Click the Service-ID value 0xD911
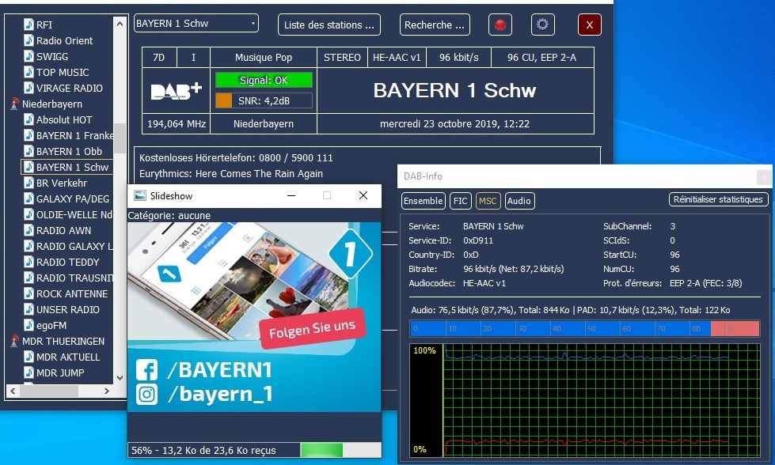 pyautogui.click(x=478, y=240)
